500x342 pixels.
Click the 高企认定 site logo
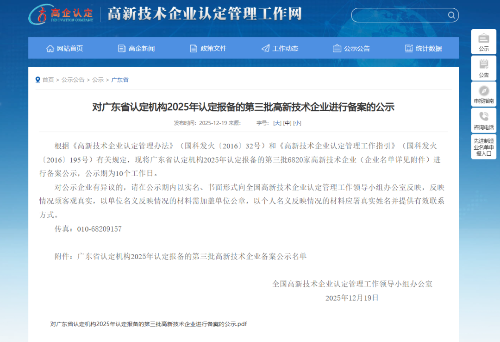(61, 14)
